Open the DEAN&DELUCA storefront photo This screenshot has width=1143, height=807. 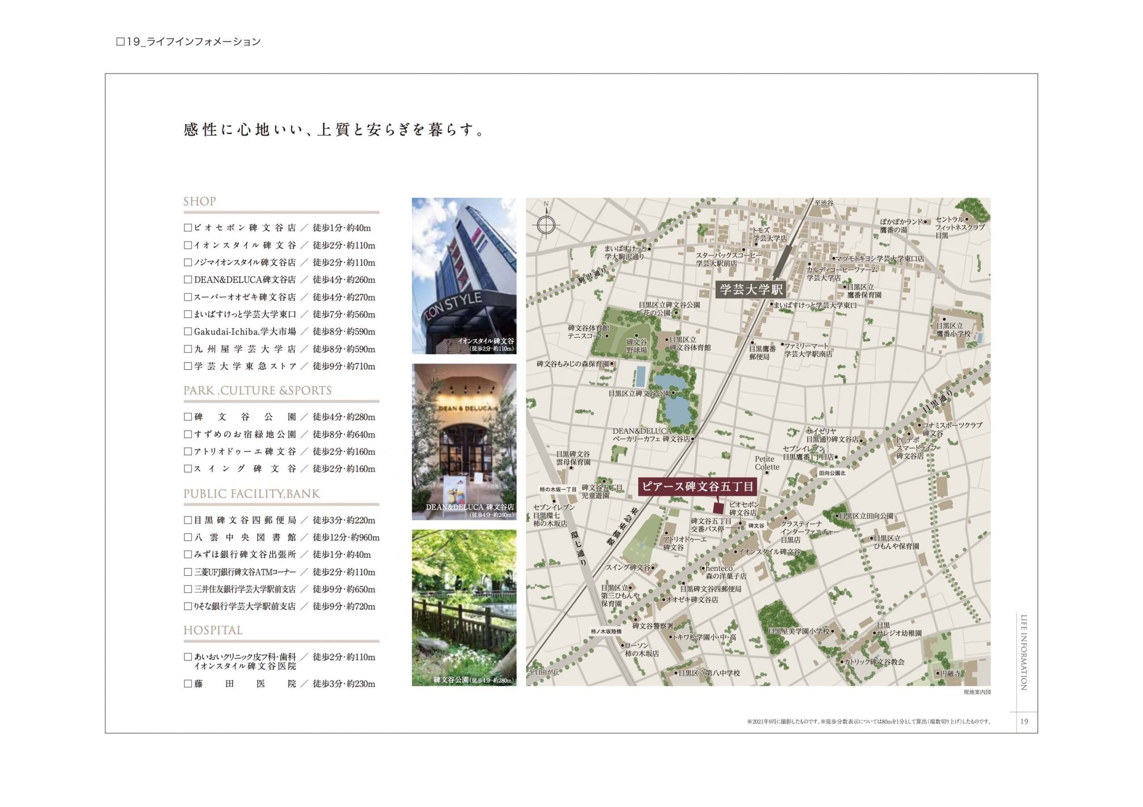coord(464,442)
